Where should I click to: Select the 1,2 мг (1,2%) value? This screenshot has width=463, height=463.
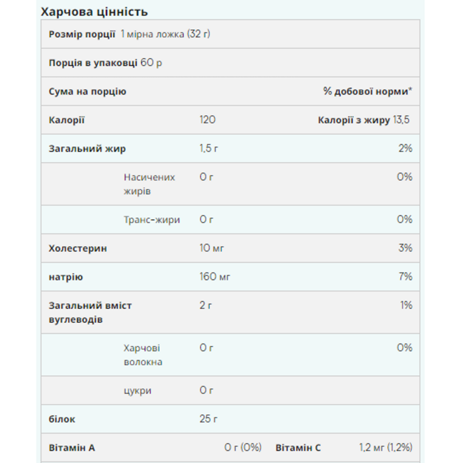[386, 448]
